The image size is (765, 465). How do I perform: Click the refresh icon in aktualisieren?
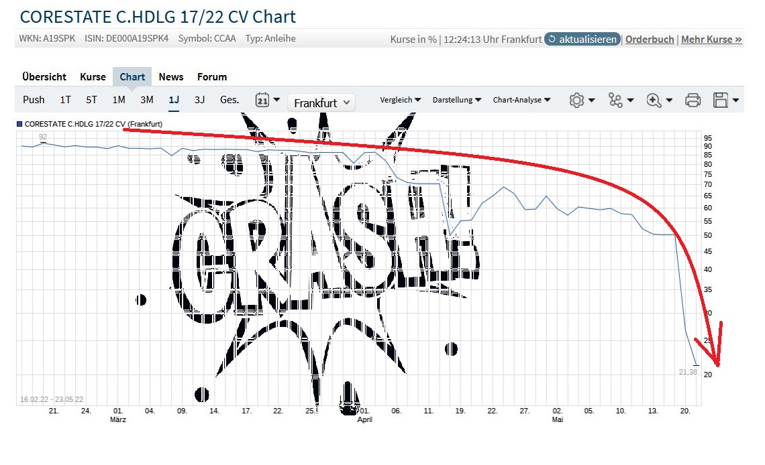[x=552, y=40]
